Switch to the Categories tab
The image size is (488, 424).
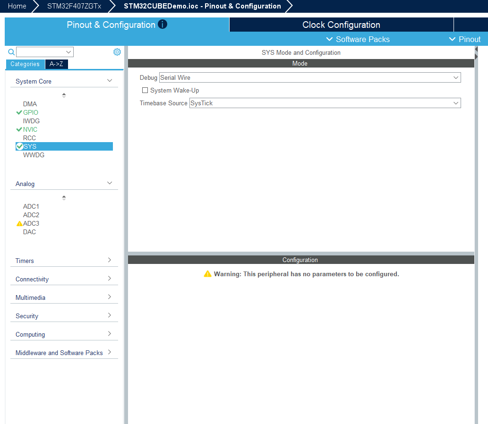tap(25, 64)
